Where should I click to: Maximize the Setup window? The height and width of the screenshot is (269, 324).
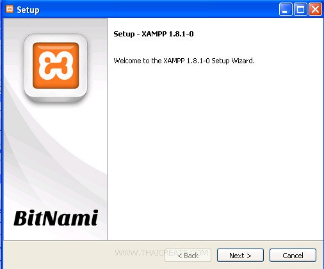300,10
